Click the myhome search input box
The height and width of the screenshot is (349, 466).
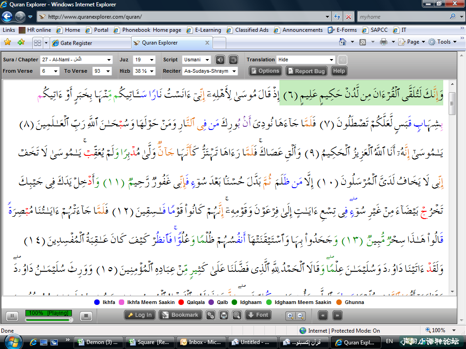[404, 17]
